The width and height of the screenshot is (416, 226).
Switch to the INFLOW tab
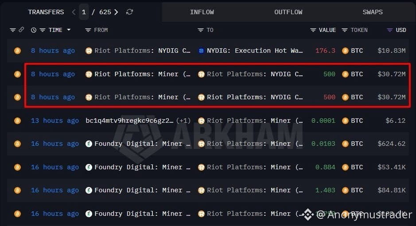[202, 12]
